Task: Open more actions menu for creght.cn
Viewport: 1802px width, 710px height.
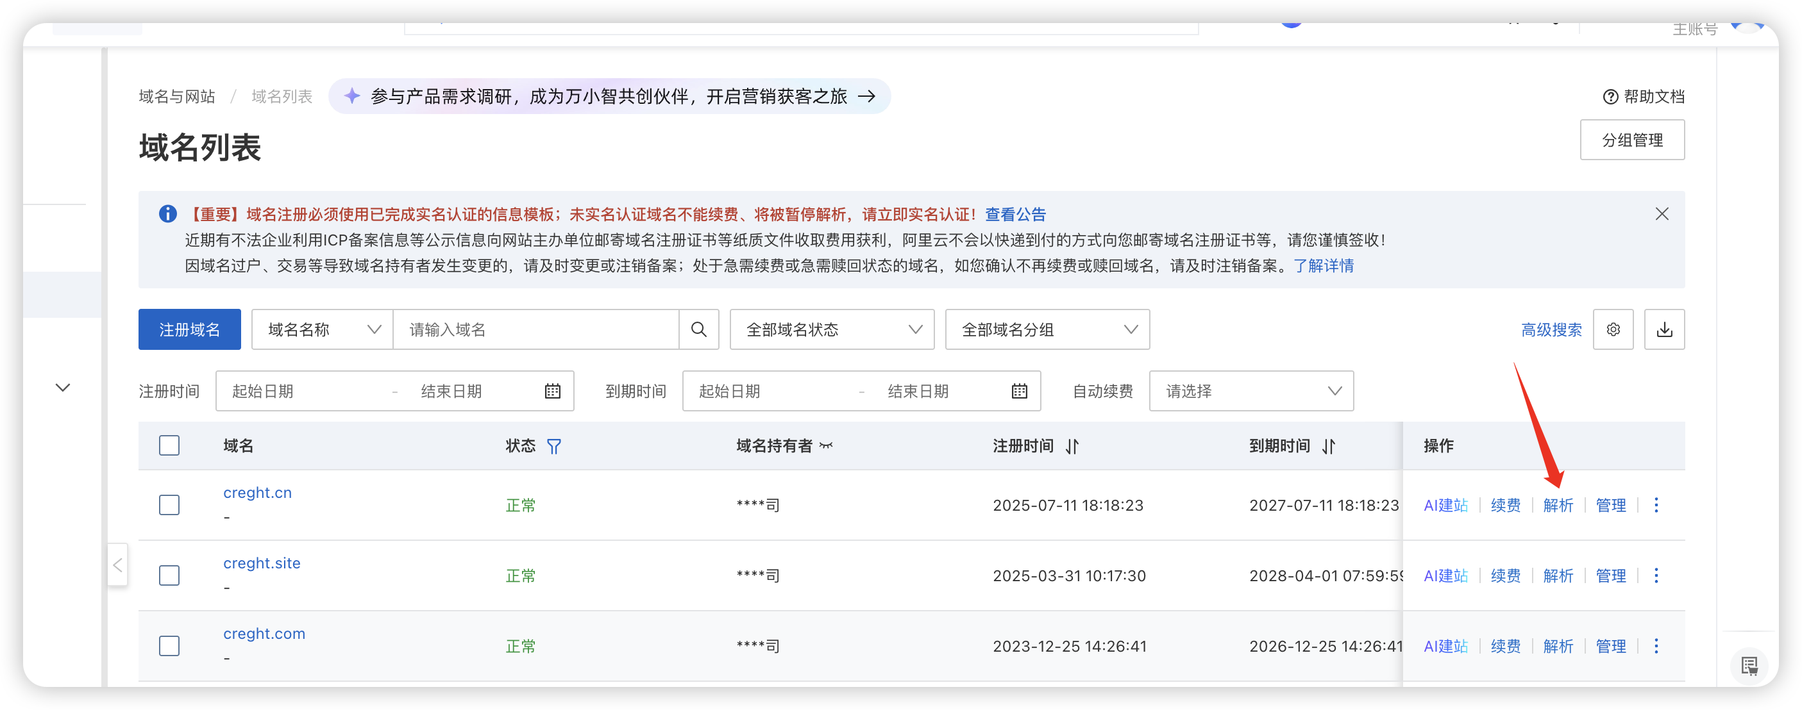Action: tap(1656, 504)
